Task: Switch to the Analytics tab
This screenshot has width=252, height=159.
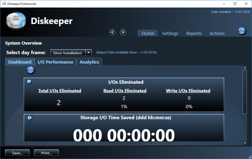Action: pos(89,62)
